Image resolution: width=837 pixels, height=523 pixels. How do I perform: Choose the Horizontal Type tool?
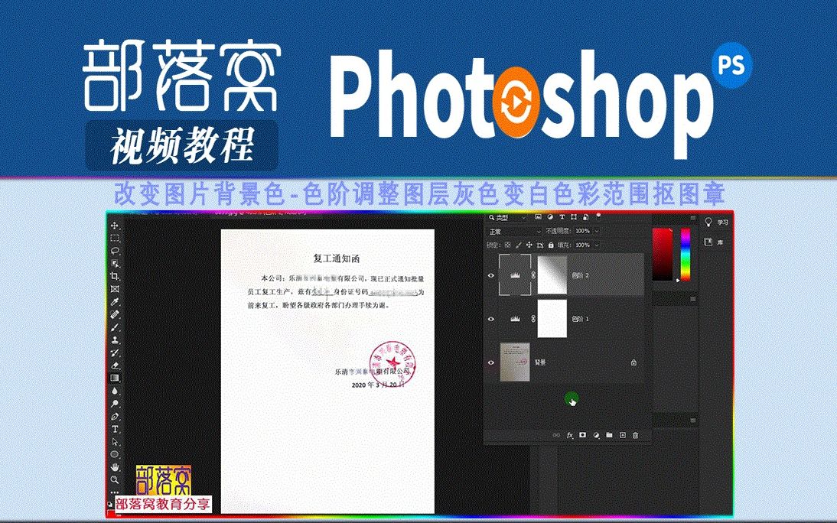point(114,430)
